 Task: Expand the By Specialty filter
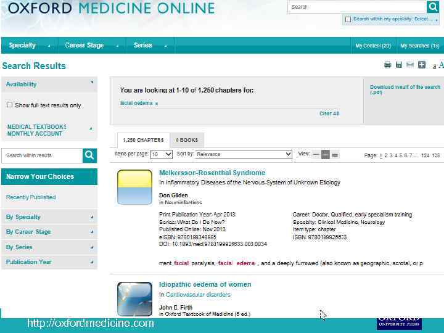[49, 217]
